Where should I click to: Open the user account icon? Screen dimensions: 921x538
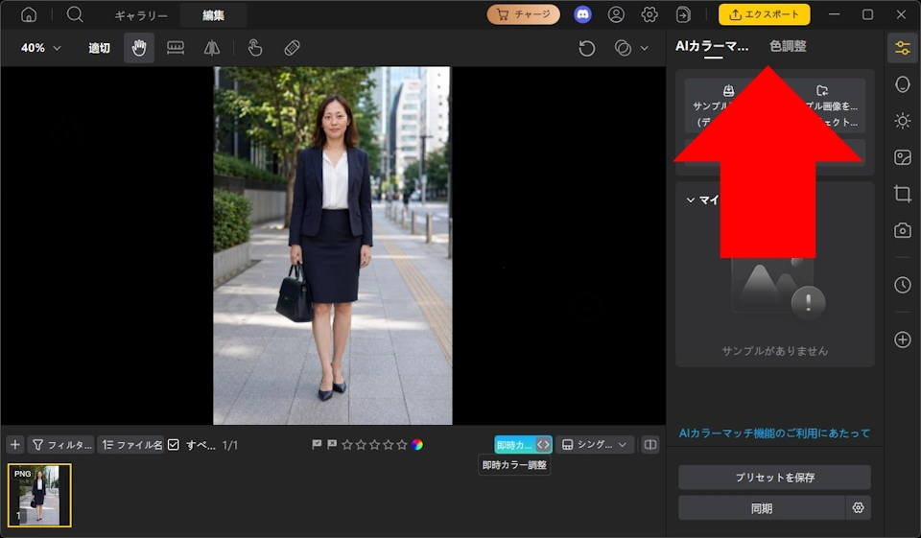coord(616,14)
